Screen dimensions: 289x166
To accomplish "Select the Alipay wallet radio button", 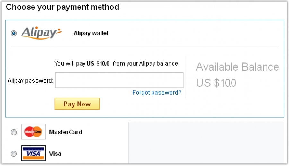I will pyautogui.click(x=13, y=33).
